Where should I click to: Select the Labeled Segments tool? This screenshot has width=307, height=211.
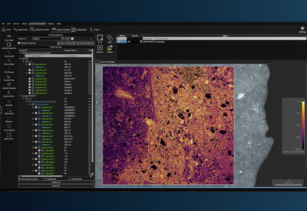click(x=9, y=46)
